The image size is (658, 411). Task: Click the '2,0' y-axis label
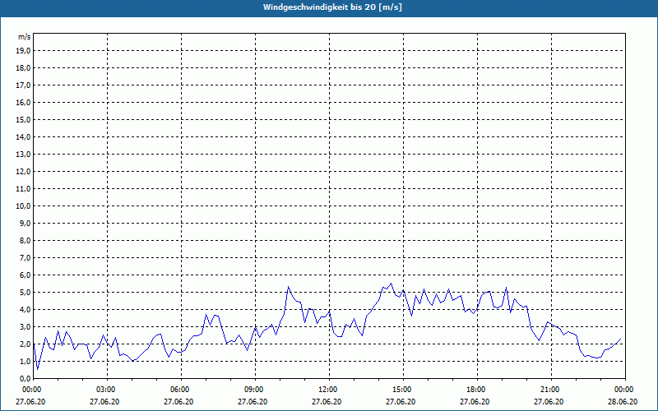pos(25,344)
